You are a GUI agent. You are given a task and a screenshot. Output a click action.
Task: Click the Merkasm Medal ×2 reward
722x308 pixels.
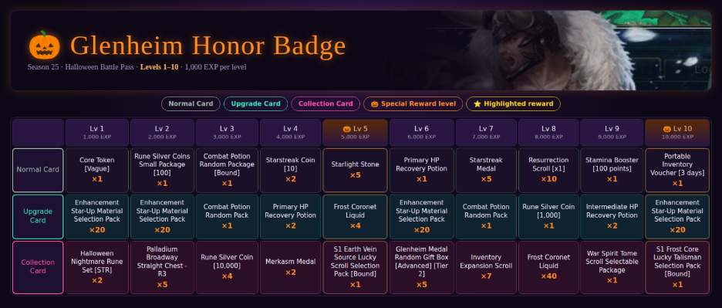[291, 267]
